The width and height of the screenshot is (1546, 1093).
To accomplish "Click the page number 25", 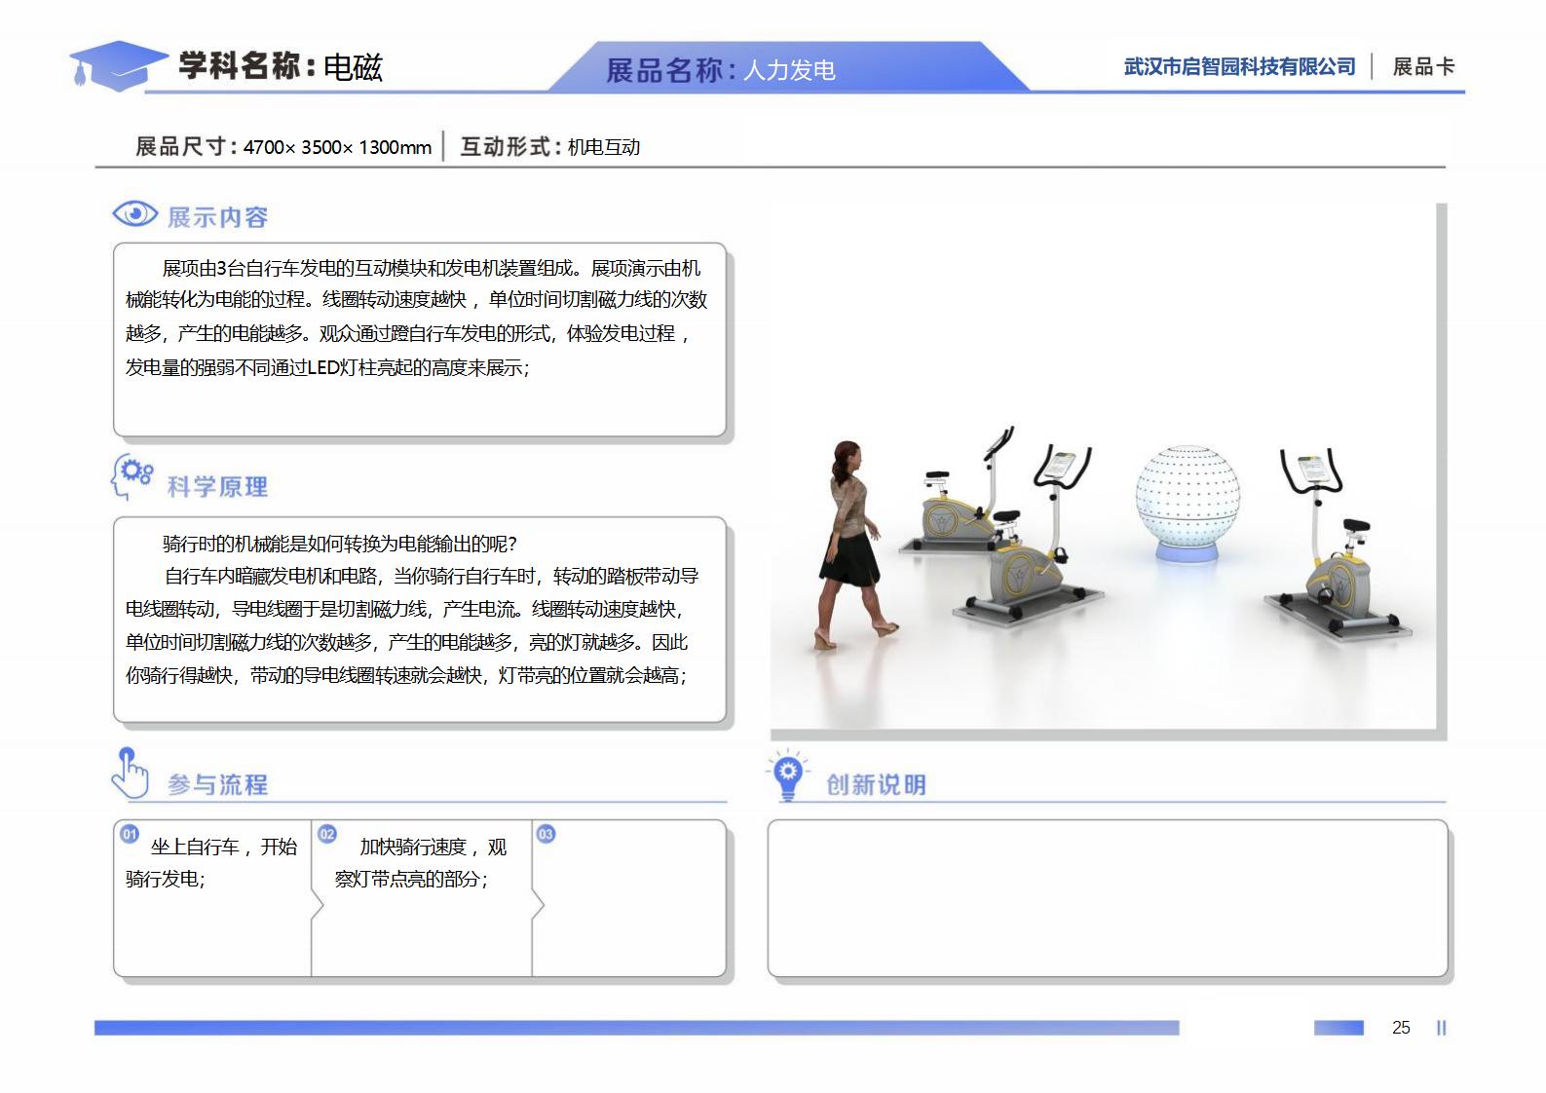I will tap(1401, 1028).
